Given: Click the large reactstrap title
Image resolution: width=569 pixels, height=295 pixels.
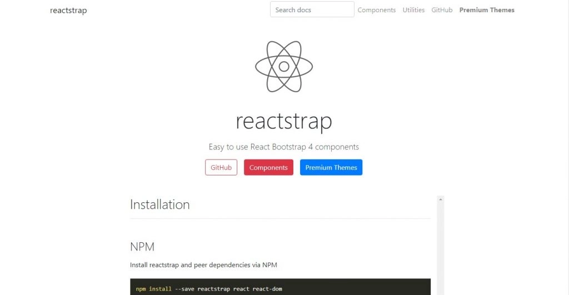Looking at the screenshot, I should pyautogui.click(x=284, y=121).
